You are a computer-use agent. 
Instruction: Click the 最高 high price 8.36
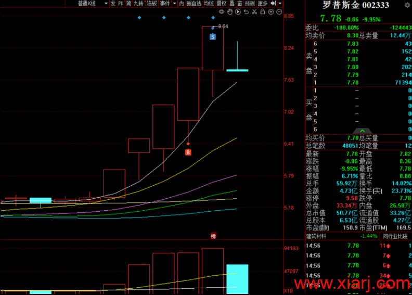405,161
